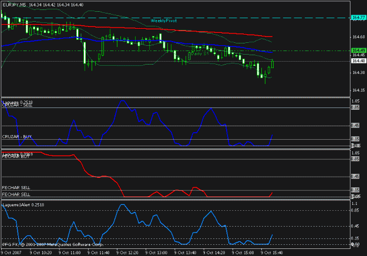
Task: Click the 0.45 scale value in Laguerre1Alert panel
Action: 355,226
